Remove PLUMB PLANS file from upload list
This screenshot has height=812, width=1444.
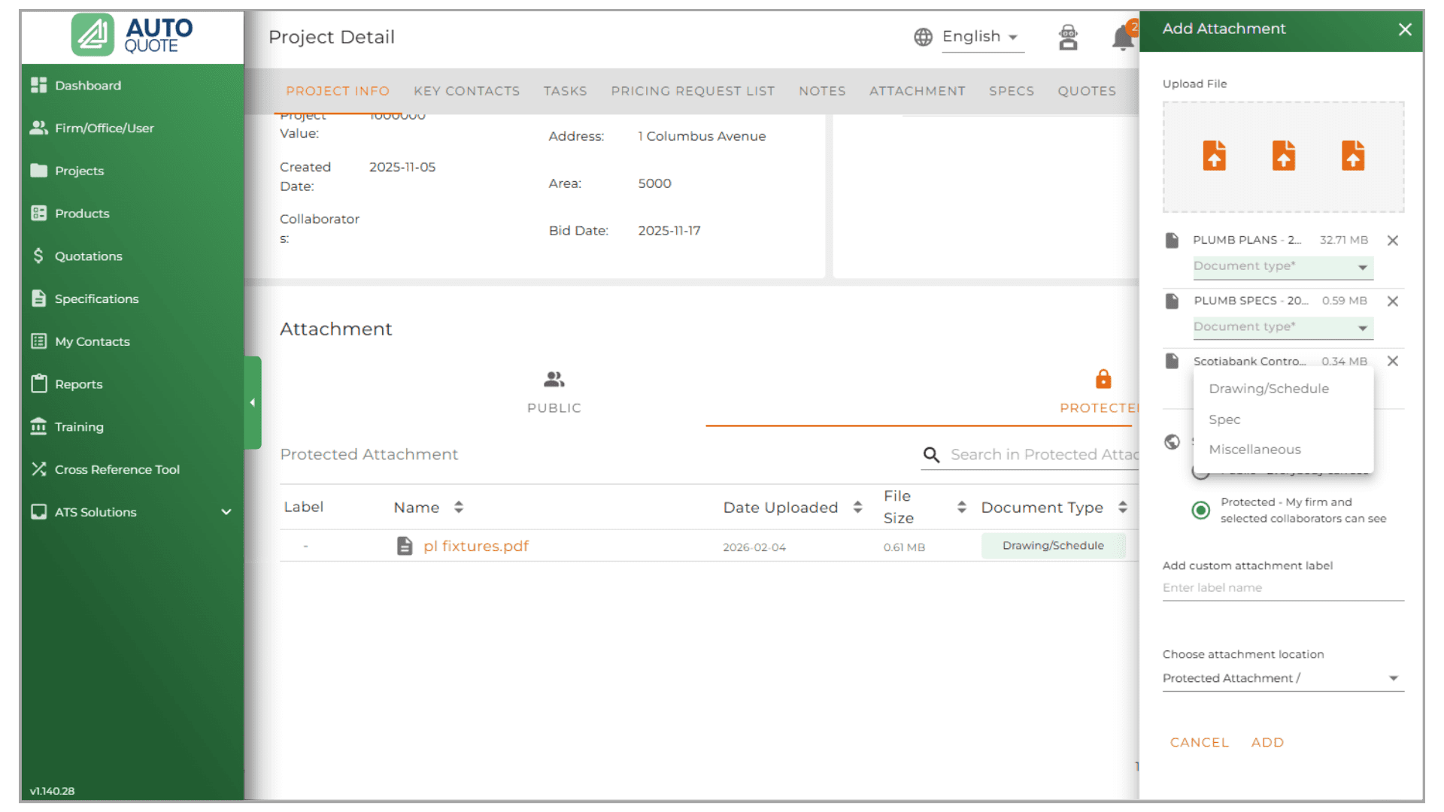click(x=1392, y=241)
